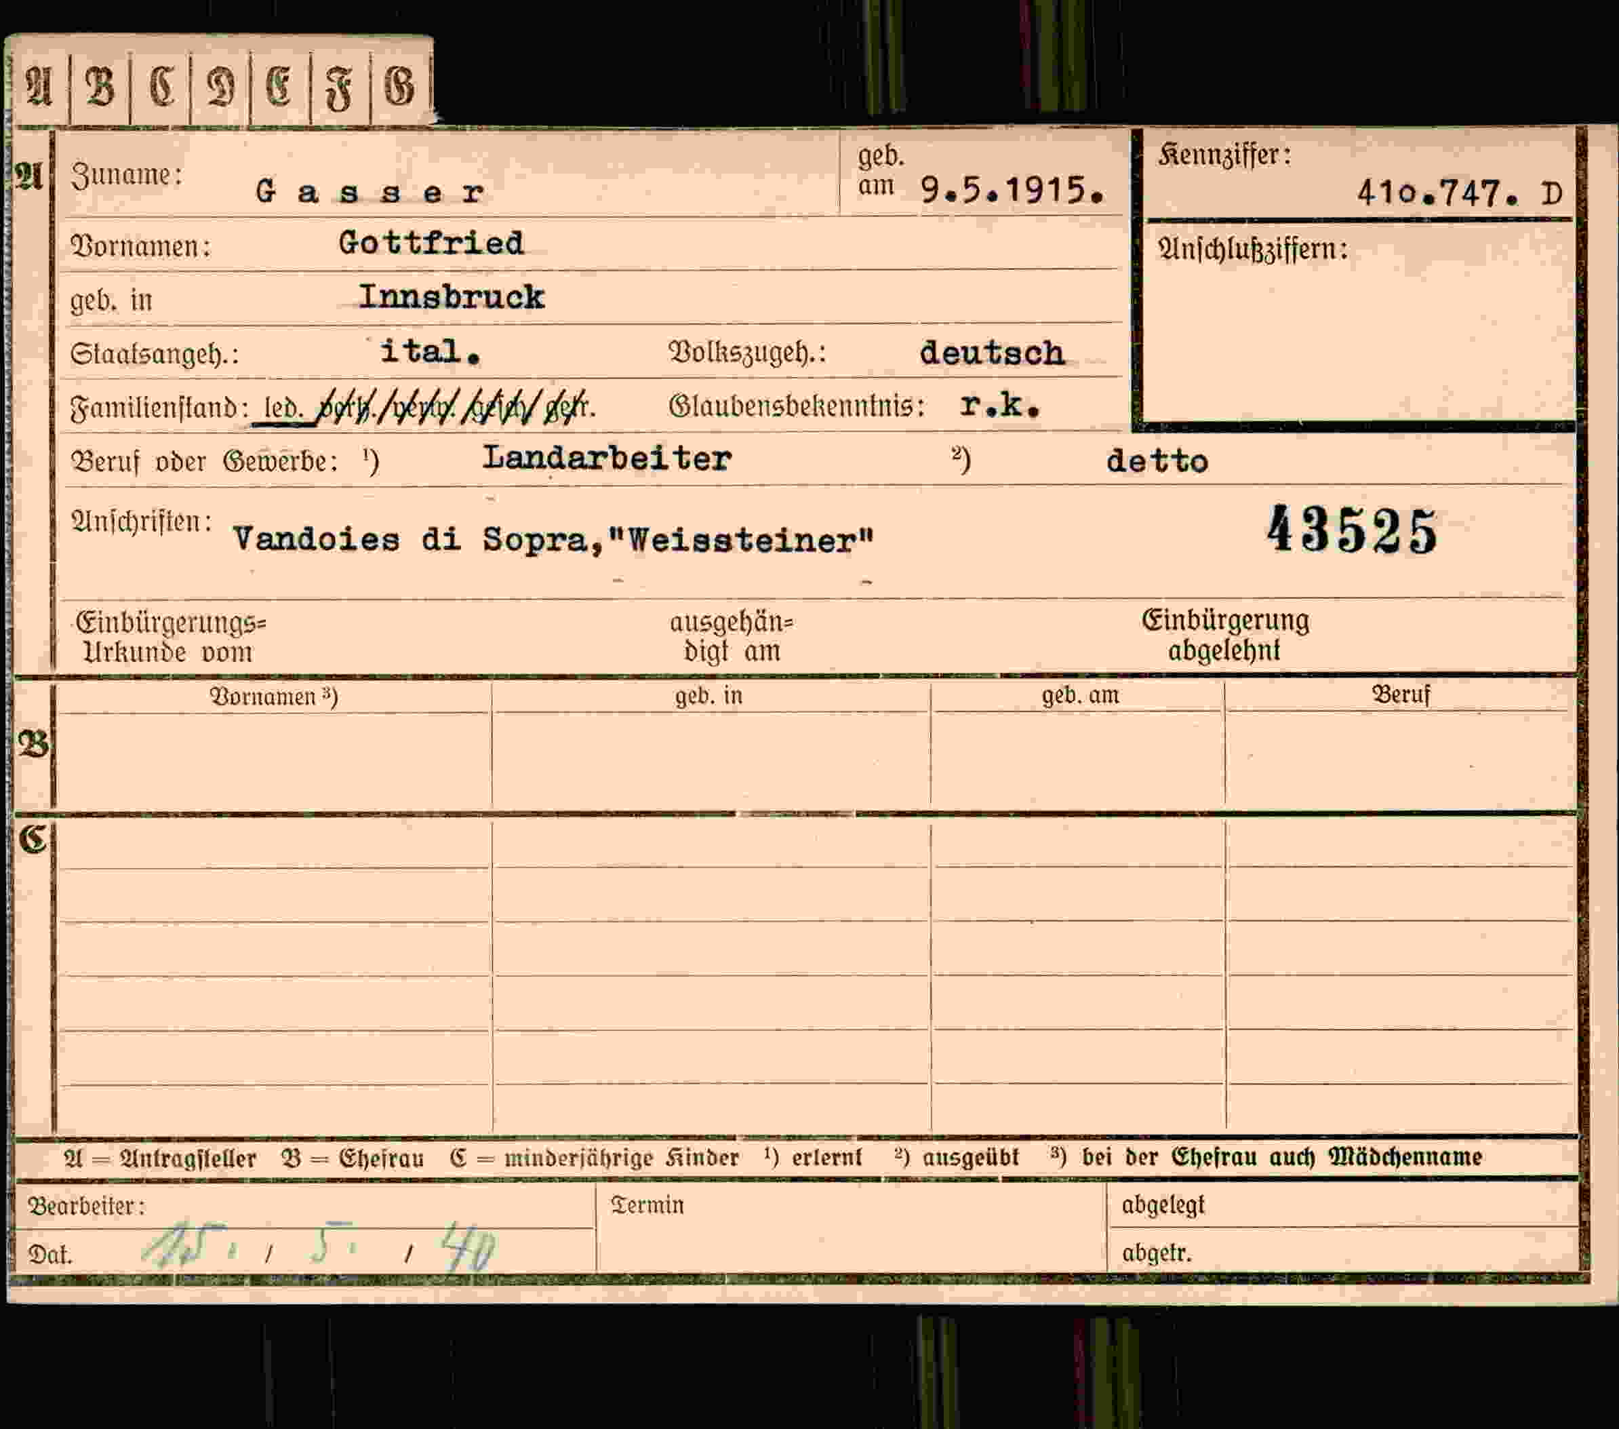Click the 'Familienstand:' label
Screen dimensions: 1619x1429
point(159,408)
